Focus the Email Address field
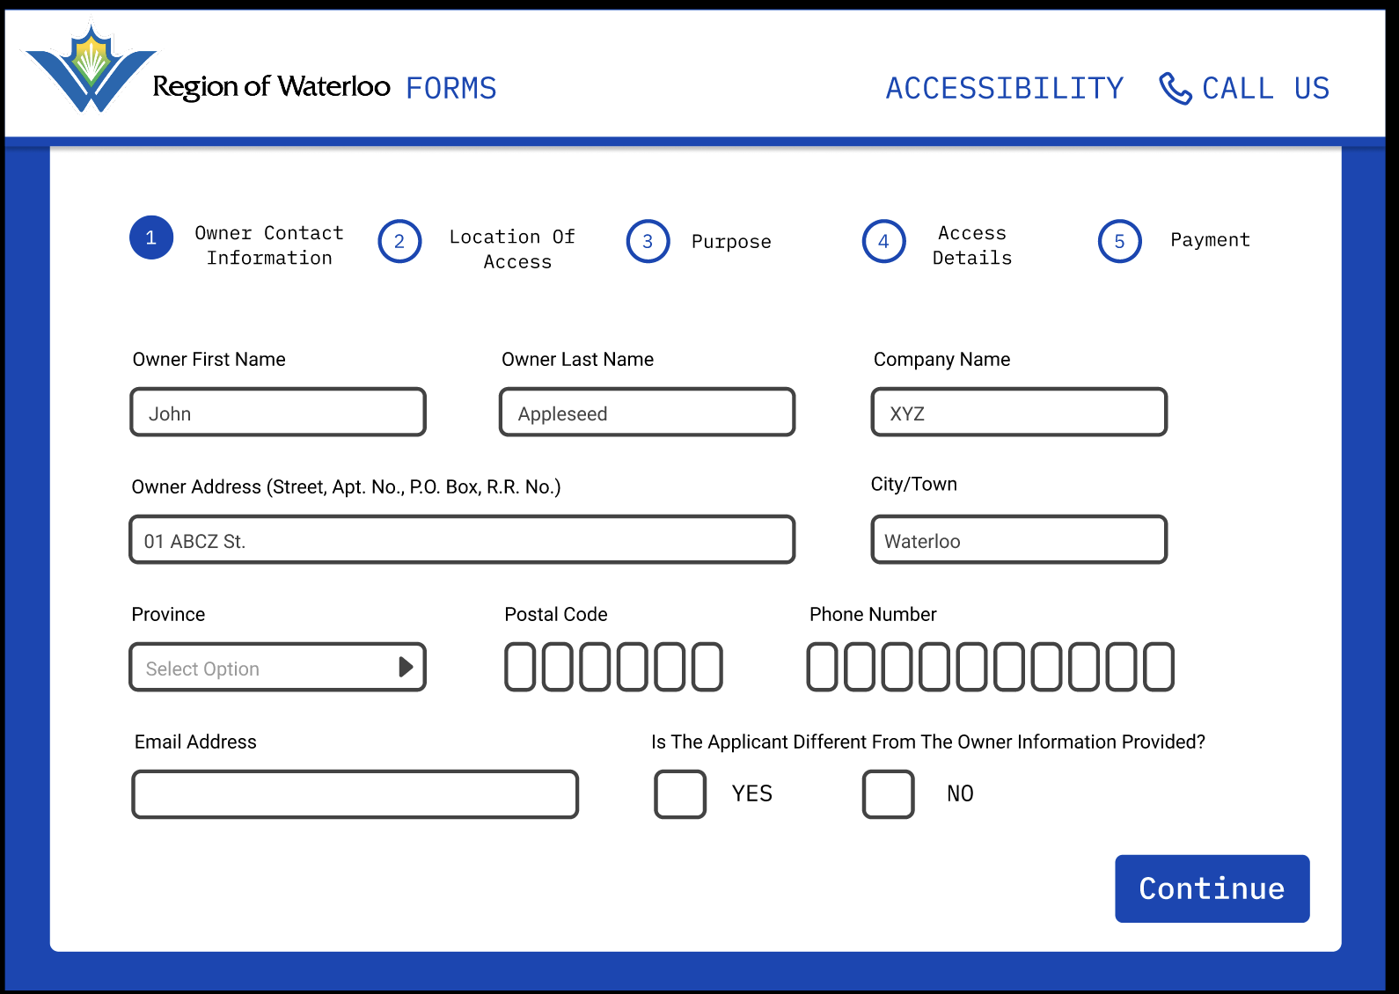The image size is (1399, 994). [x=355, y=794]
